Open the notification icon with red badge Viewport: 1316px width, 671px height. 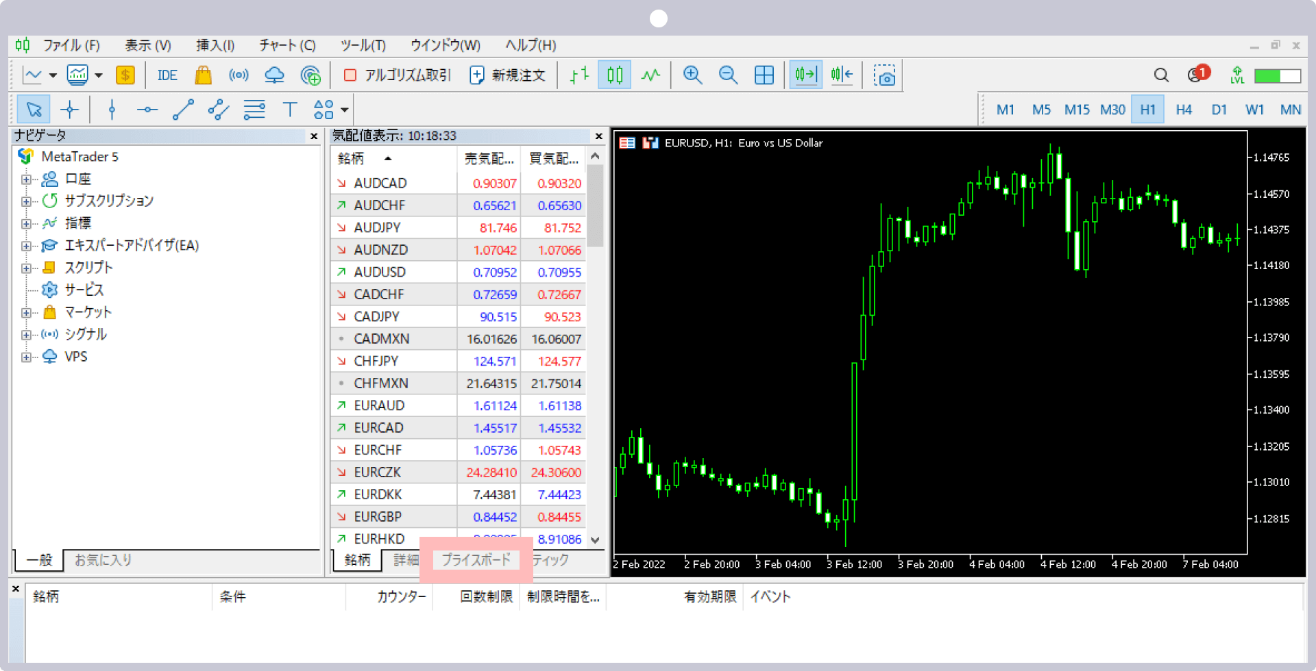tap(1198, 74)
